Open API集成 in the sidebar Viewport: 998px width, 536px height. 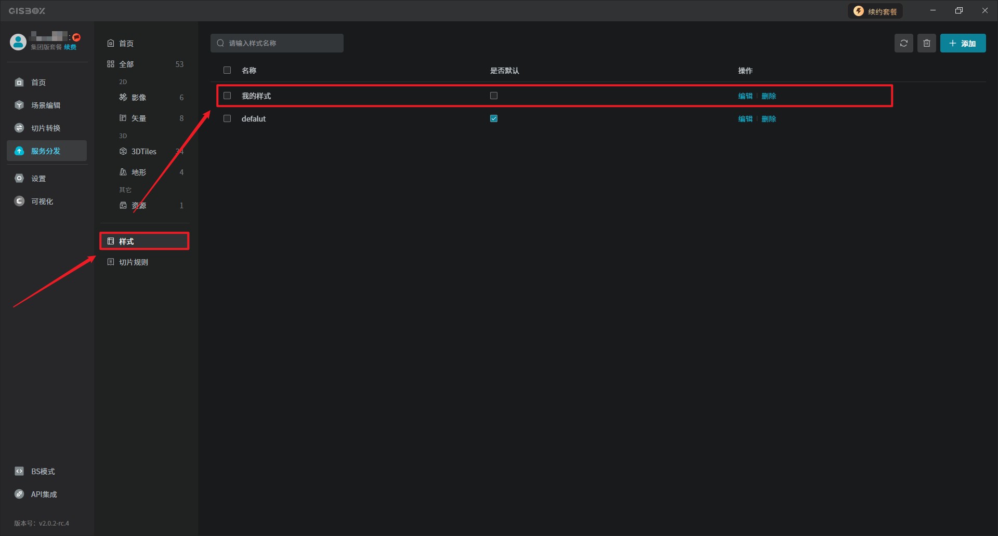[x=44, y=494]
